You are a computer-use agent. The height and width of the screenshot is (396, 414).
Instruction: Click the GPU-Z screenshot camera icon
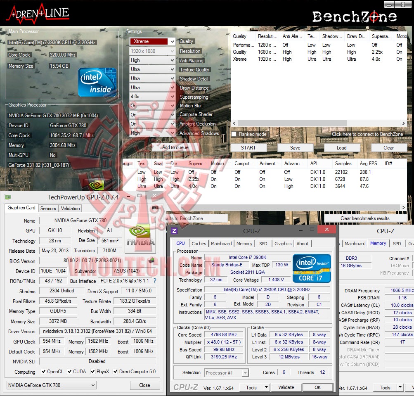click(x=155, y=208)
